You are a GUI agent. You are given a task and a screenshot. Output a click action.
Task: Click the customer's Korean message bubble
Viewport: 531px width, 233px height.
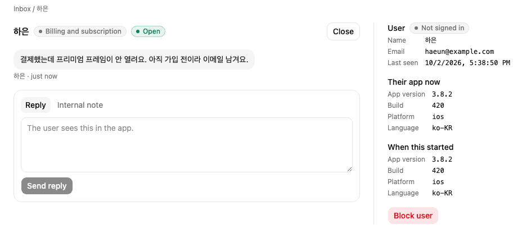click(134, 60)
